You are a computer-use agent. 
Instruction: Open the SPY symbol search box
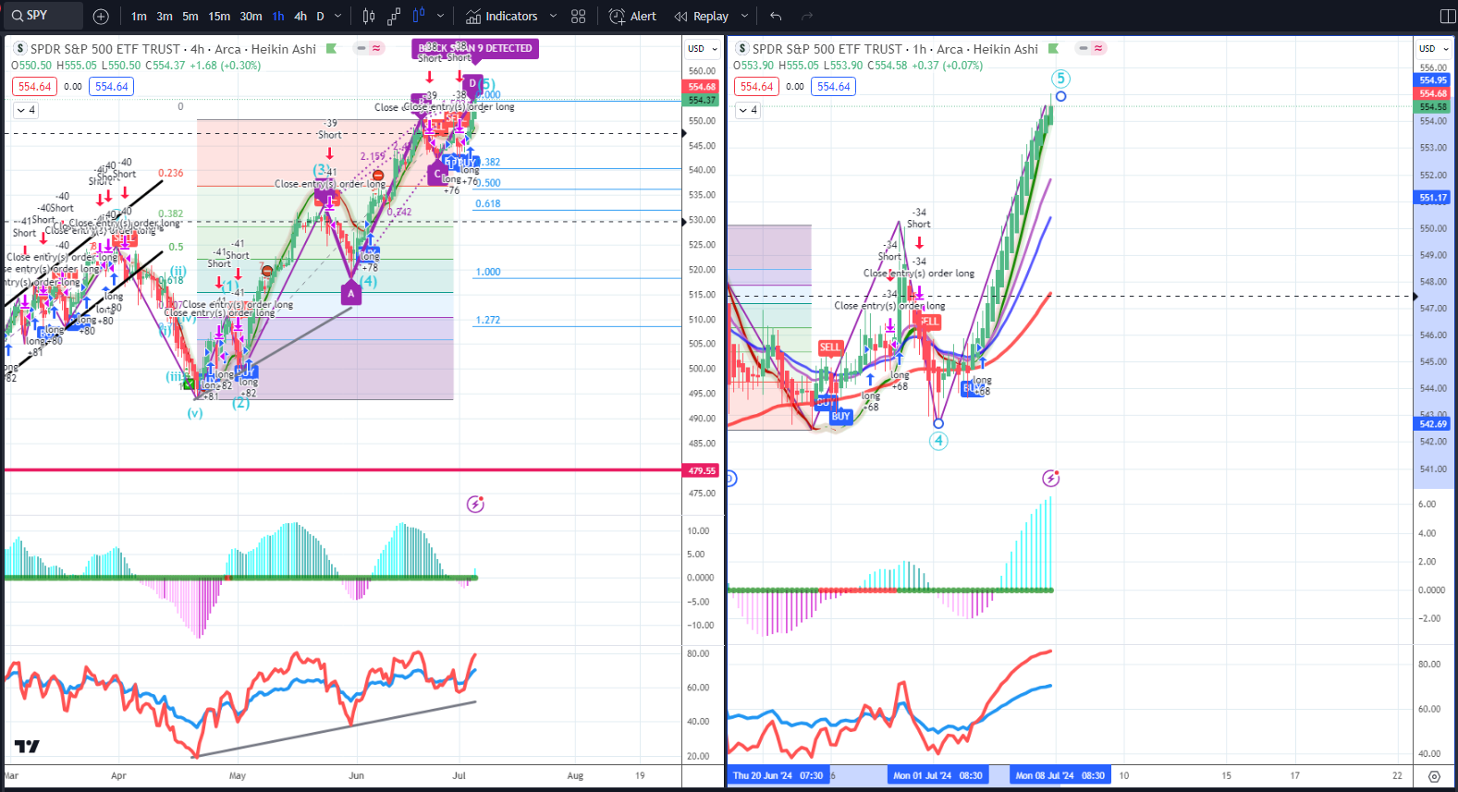click(42, 16)
